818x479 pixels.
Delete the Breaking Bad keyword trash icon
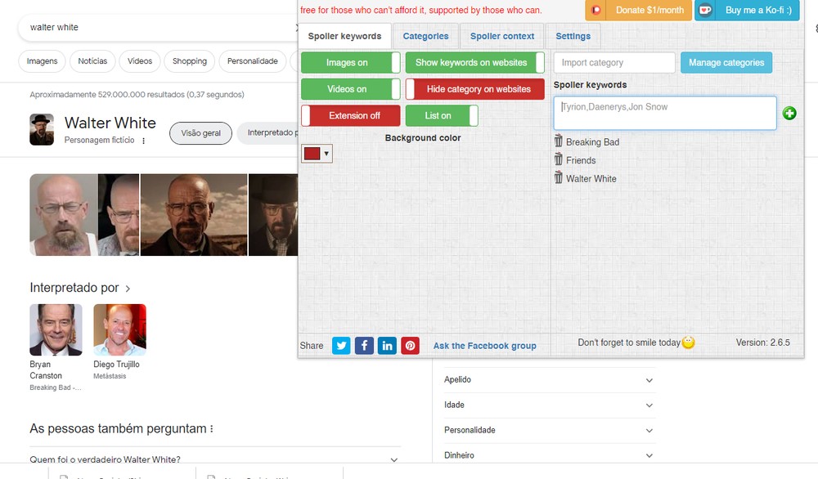(x=558, y=141)
